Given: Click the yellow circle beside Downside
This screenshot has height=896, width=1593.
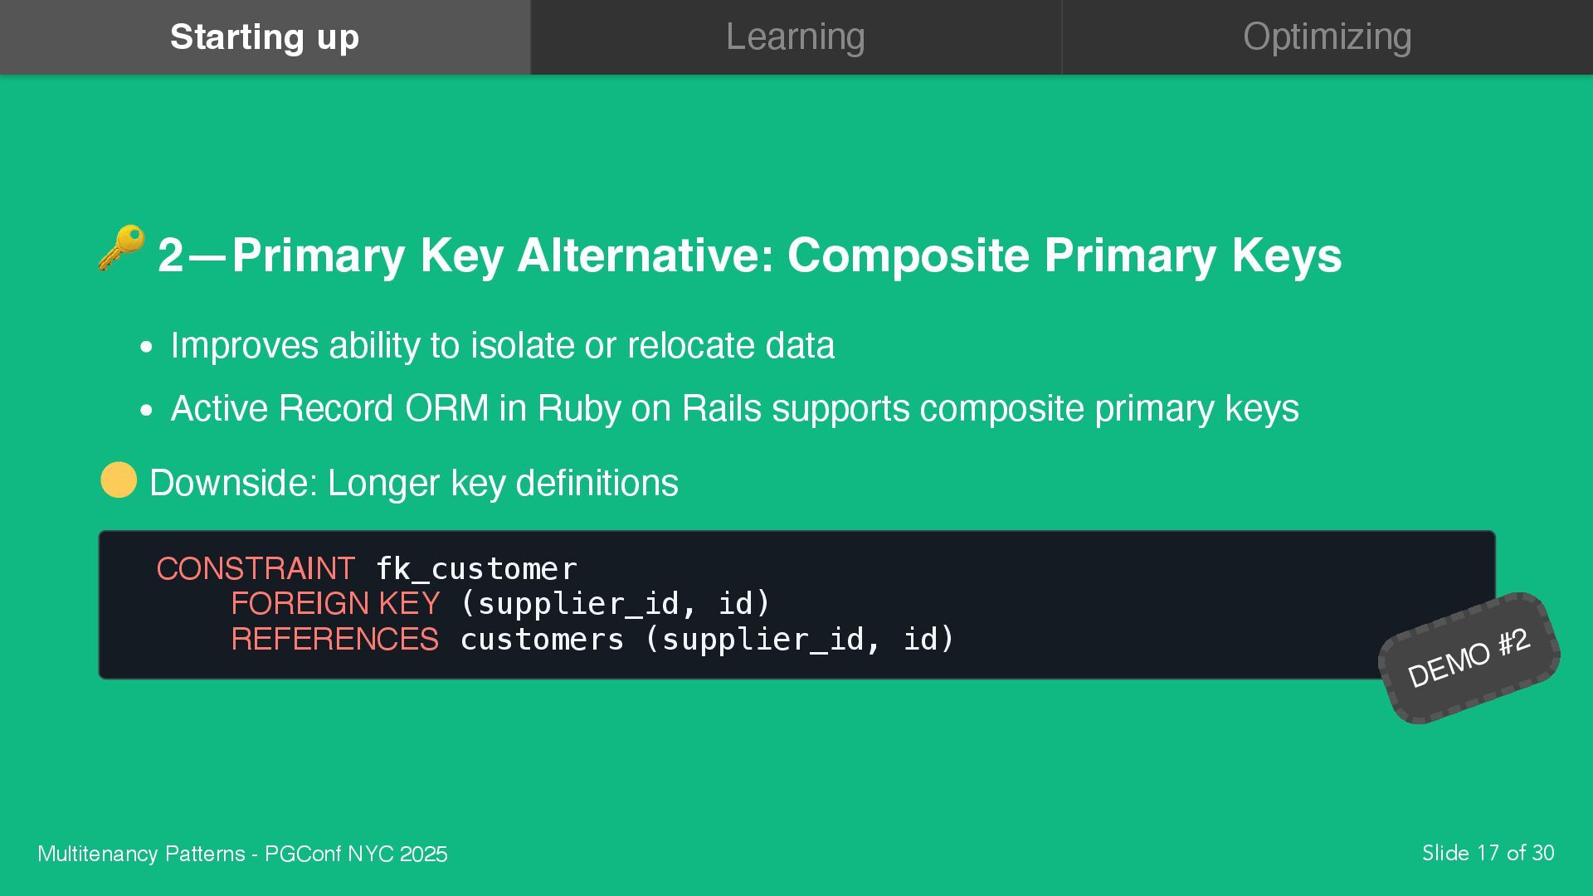Looking at the screenshot, I should coord(119,480).
